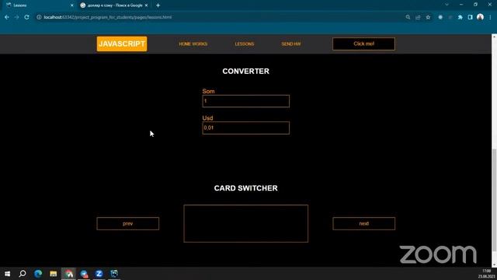
Task: Go back in browser history
Action: click(x=7, y=17)
